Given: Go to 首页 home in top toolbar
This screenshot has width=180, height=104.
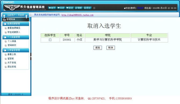Looking at the screenshot, I should (52, 8).
